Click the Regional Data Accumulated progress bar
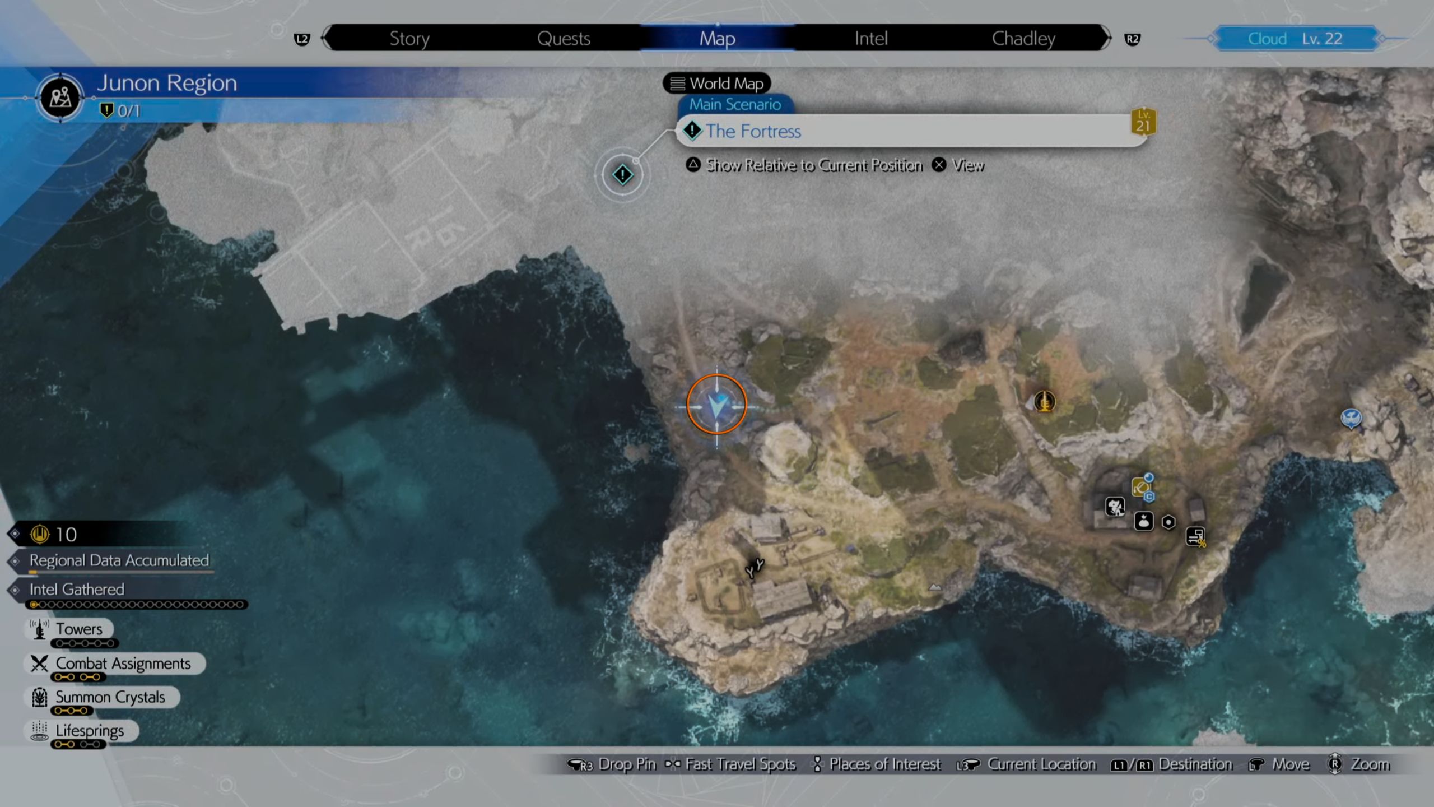Image resolution: width=1434 pixels, height=807 pixels. pos(122,573)
